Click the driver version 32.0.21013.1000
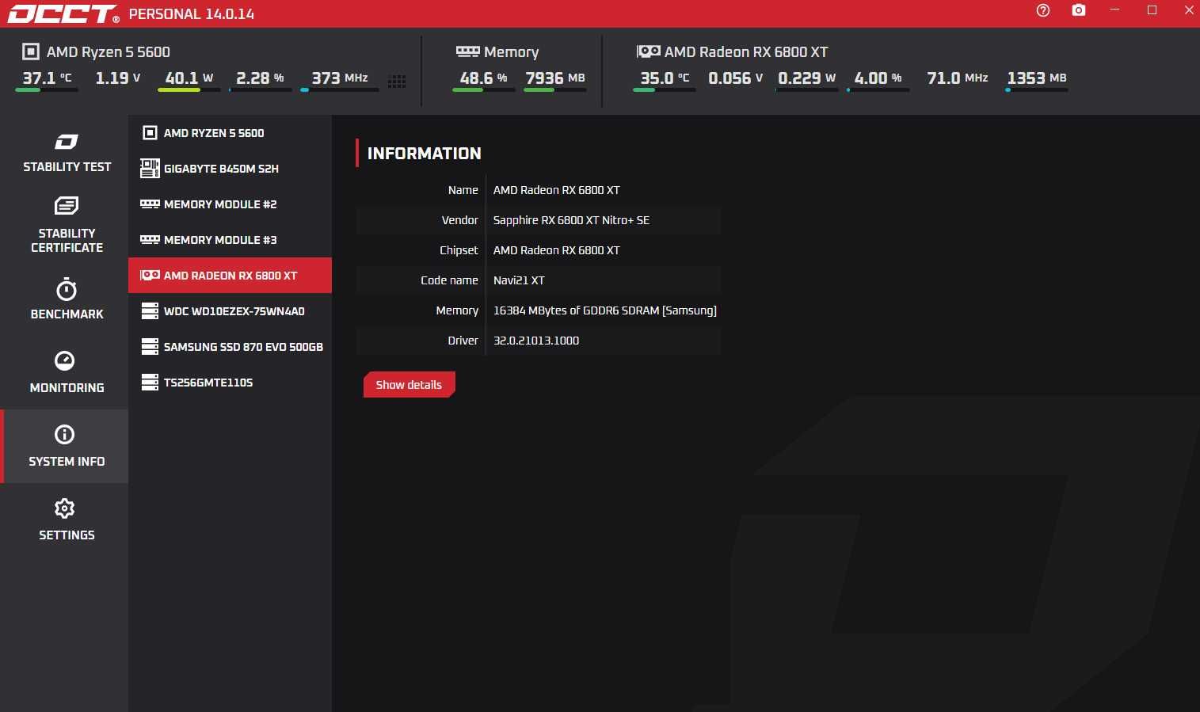The image size is (1200, 712). pos(536,341)
